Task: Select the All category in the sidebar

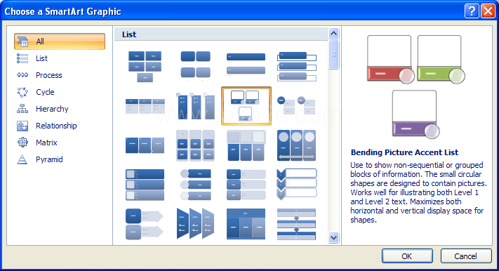Action: (60, 41)
